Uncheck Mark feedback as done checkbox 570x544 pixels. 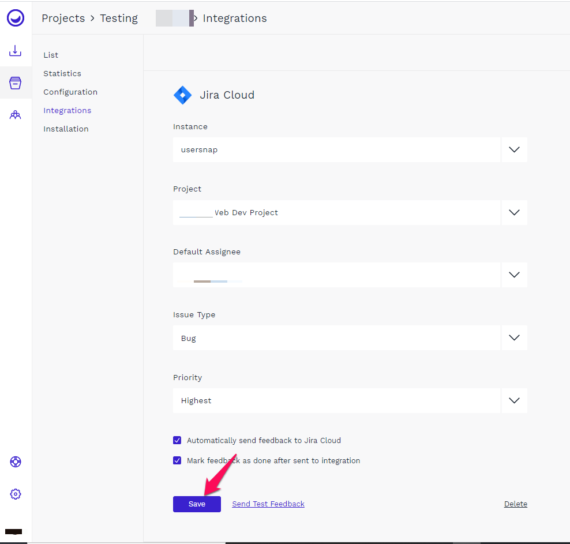pos(177,460)
